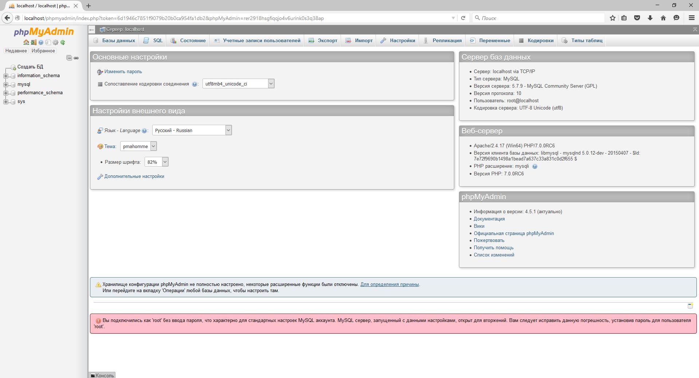Switch to the SQL tab

coord(153,40)
